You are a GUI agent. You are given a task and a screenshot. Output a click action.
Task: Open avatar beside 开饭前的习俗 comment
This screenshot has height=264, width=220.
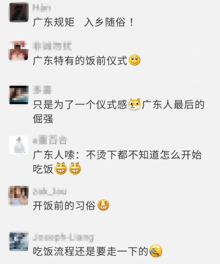tap(19, 195)
